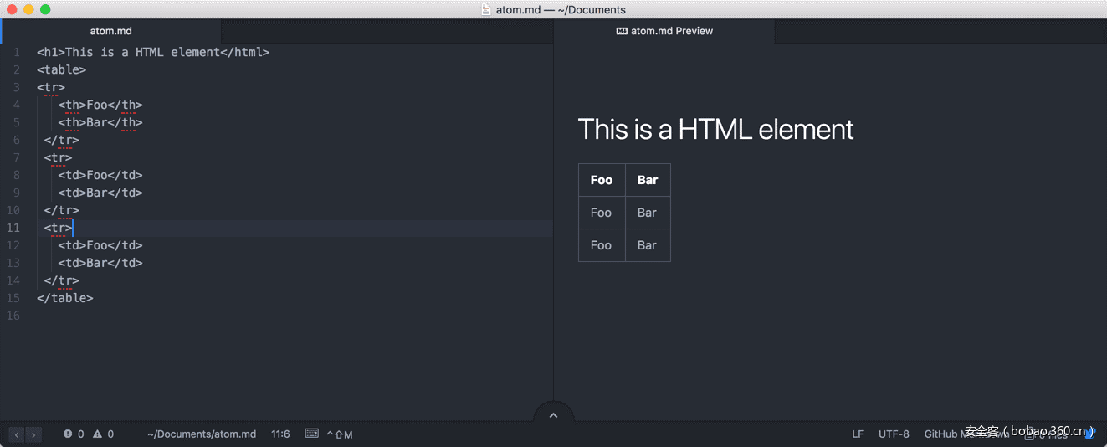Click the forward navigation arrow in status bar
Screen dimensions: 1107x447
(33, 434)
